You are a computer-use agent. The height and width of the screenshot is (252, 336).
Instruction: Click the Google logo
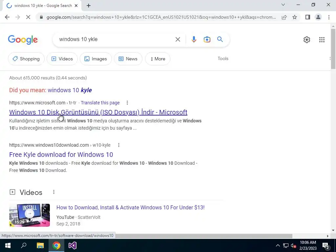click(23, 40)
